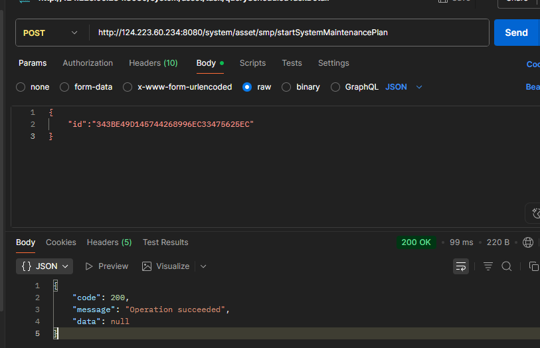Copy the response body to clipboard
This screenshot has height=348, width=540.
533,266
